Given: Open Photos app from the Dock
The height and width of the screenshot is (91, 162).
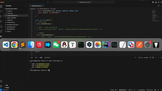Looking at the screenshot, I should pos(97,45).
